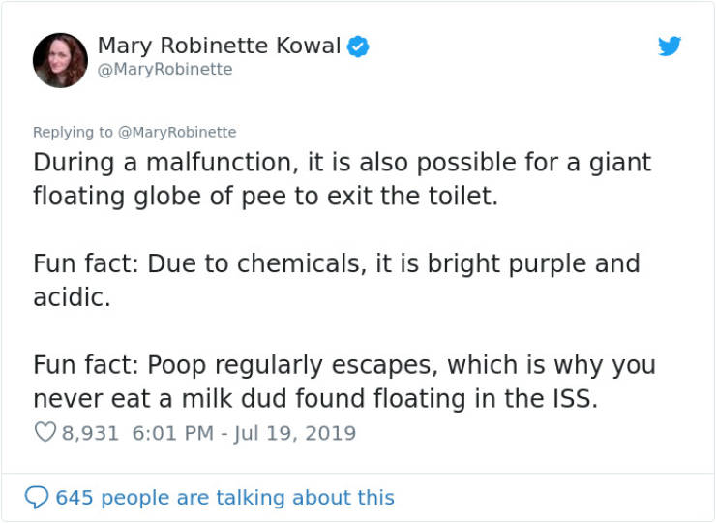Click the Twitter bird logo
The width and height of the screenshot is (716, 523).
[670, 46]
